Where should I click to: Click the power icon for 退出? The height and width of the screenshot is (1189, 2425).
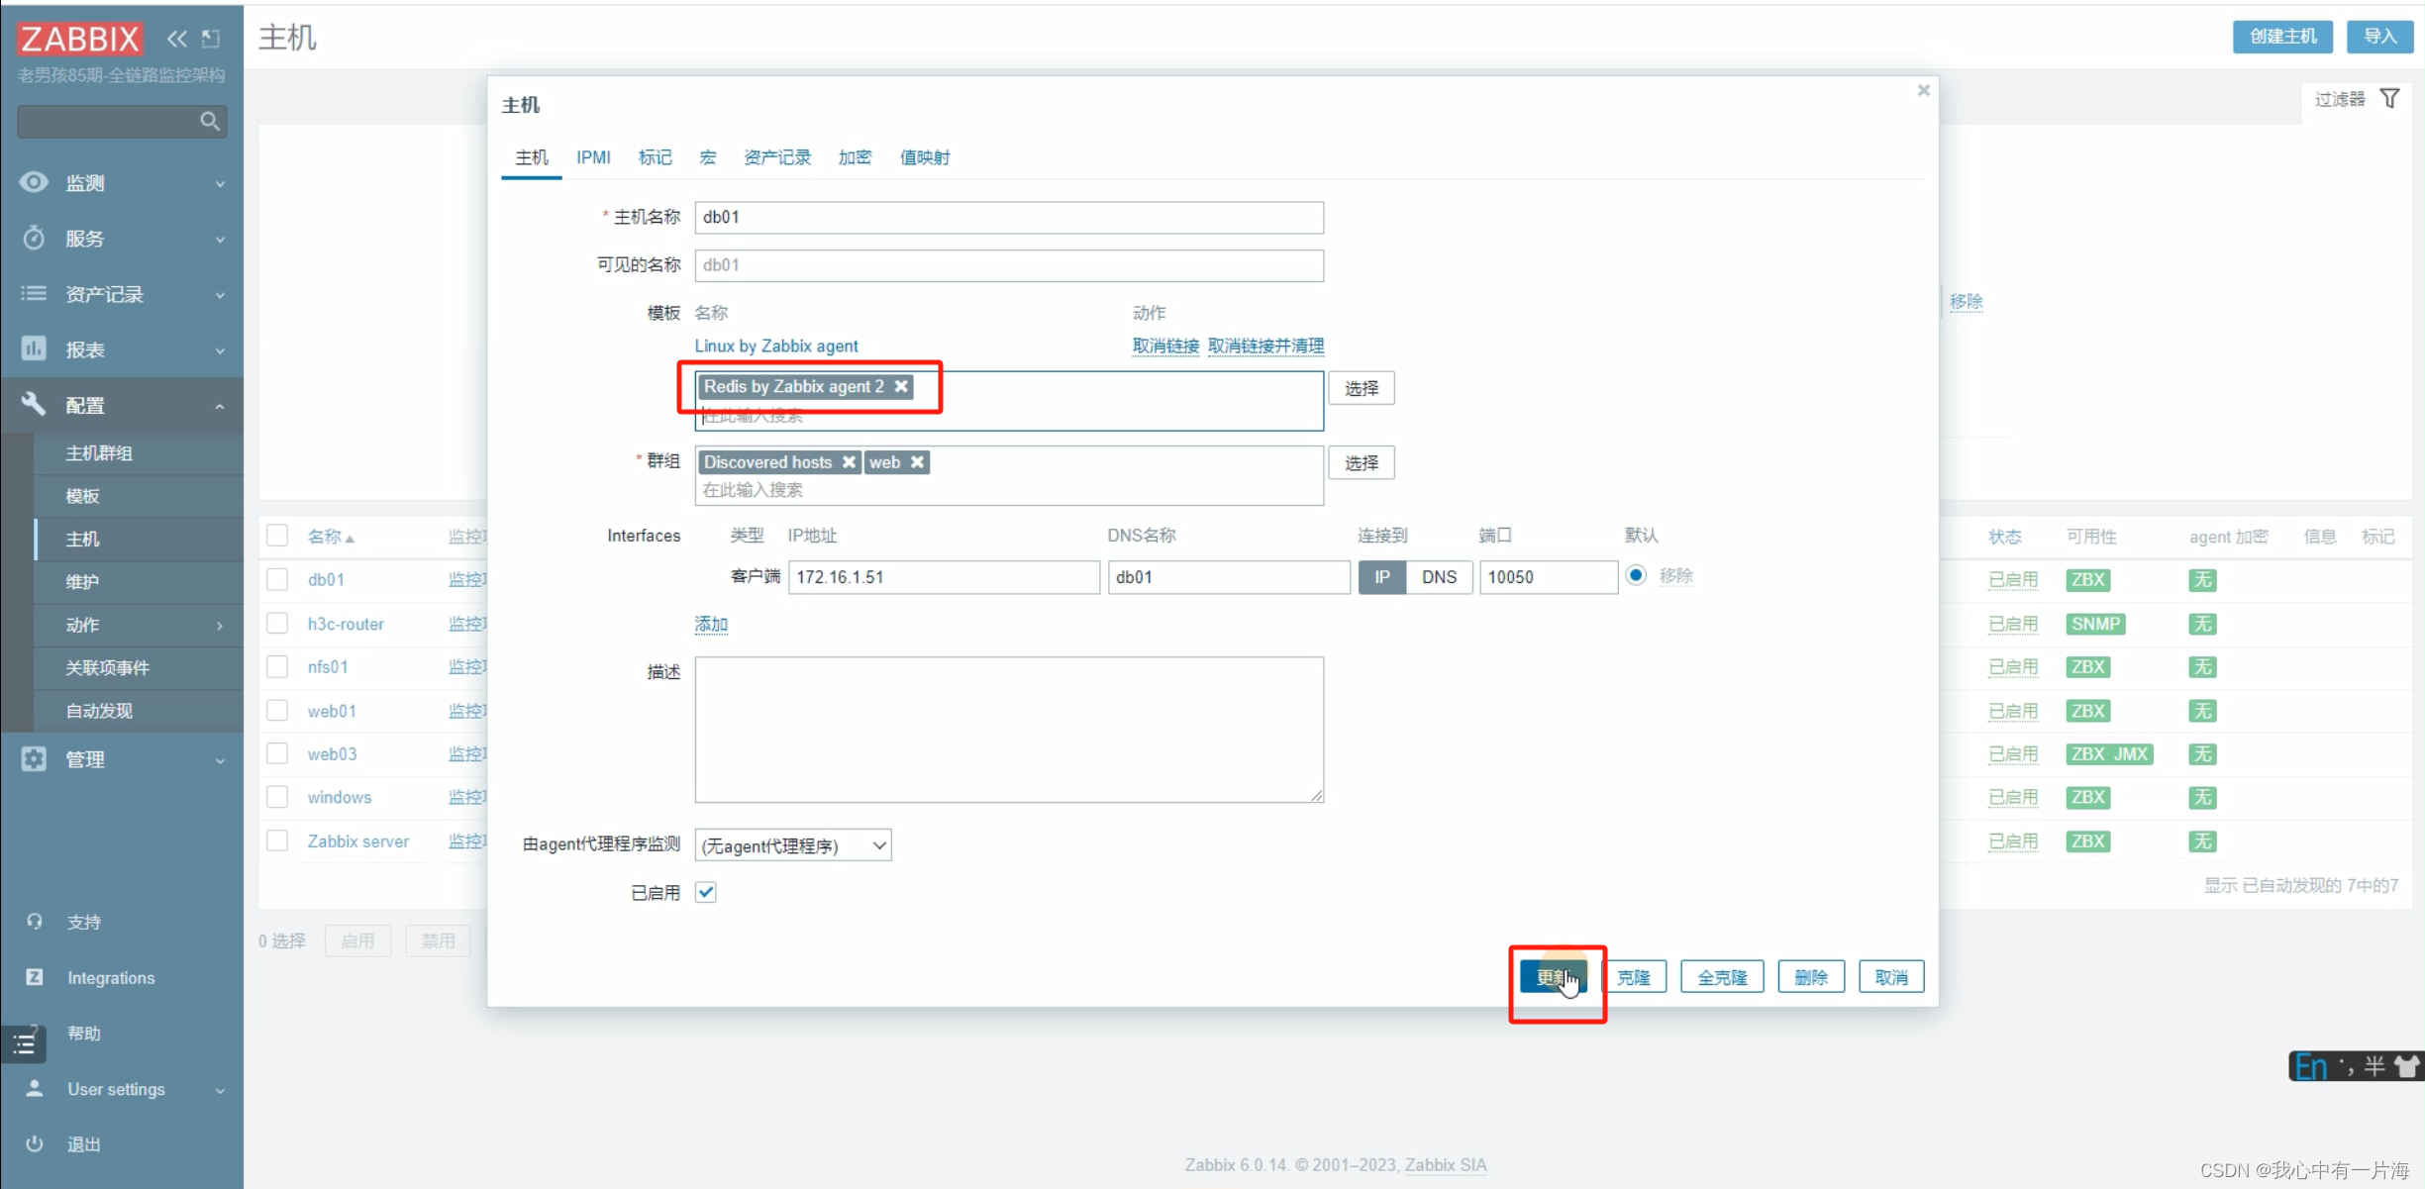coord(35,1143)
